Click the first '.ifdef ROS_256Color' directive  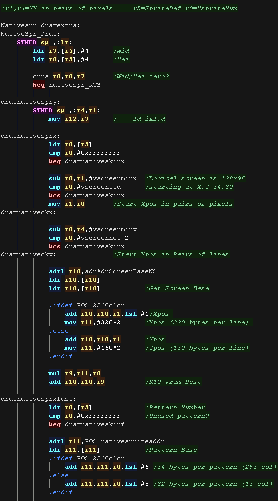coord(87,305)
